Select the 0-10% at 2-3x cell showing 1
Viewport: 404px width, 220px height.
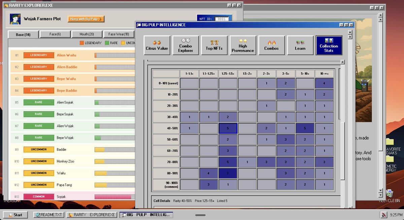tap(266, 83)
